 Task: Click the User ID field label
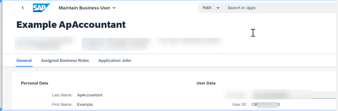239,105
